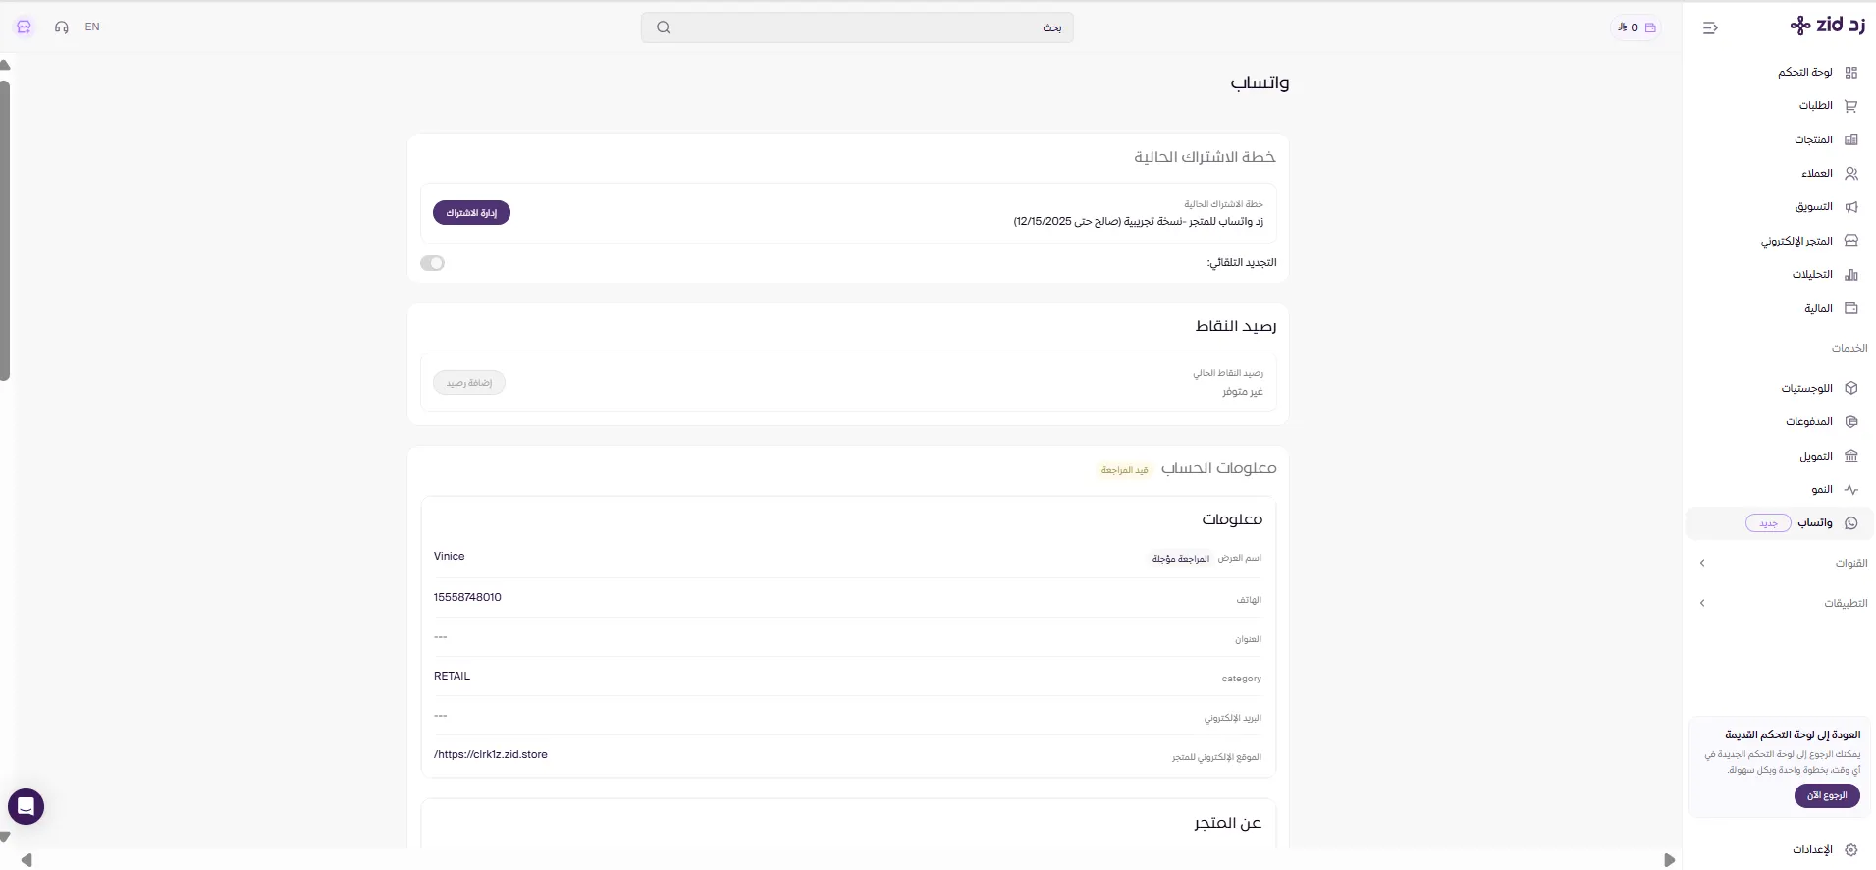Screen dimensions: 1876x870
Task: Click Manage Subscription button (إدارة الاشتراك)
Action: [471, 213]
